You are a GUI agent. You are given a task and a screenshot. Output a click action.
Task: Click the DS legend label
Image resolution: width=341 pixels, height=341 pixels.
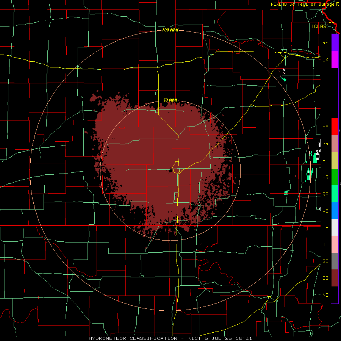click(x=325, y=228)
